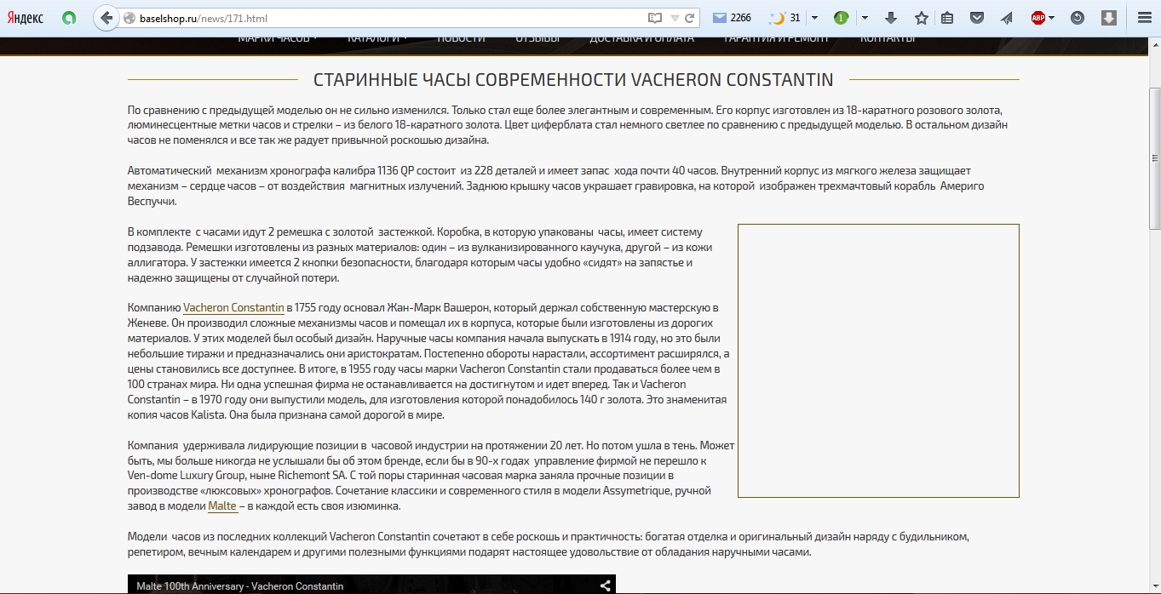Open Adblock Plus via its ABP icon
1161x594 pixels.
(x=1037, y=17)
